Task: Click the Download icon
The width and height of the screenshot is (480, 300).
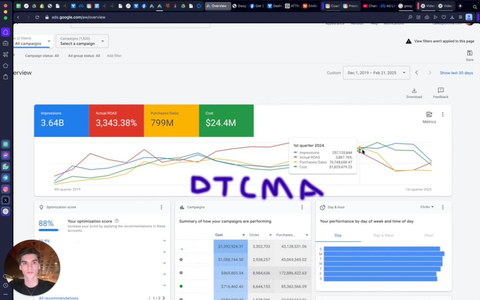Action: point(414,91)
